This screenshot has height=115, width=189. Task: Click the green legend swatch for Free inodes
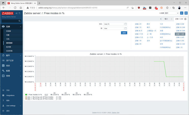coord(26,95)
